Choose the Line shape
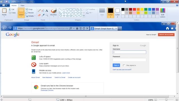179x101 pixels. coord(61,10)
